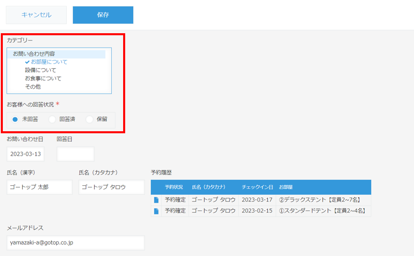Click the 保存 button

103,15
